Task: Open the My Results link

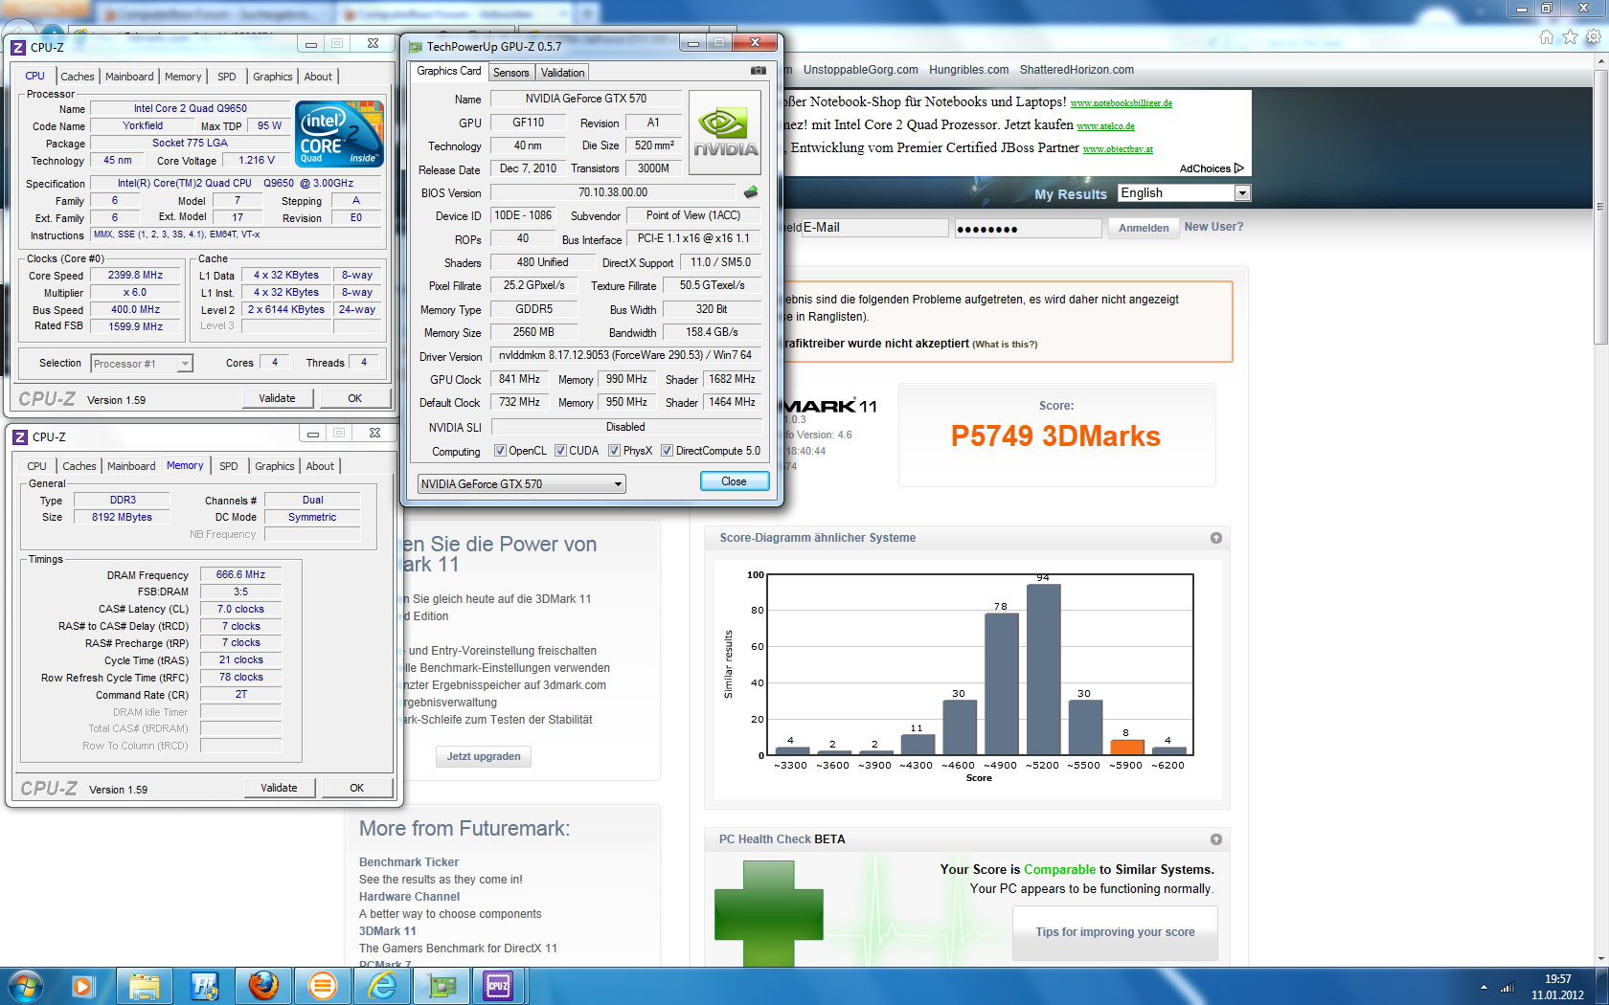Action: pyautogui.click(x=1071, y=194)
